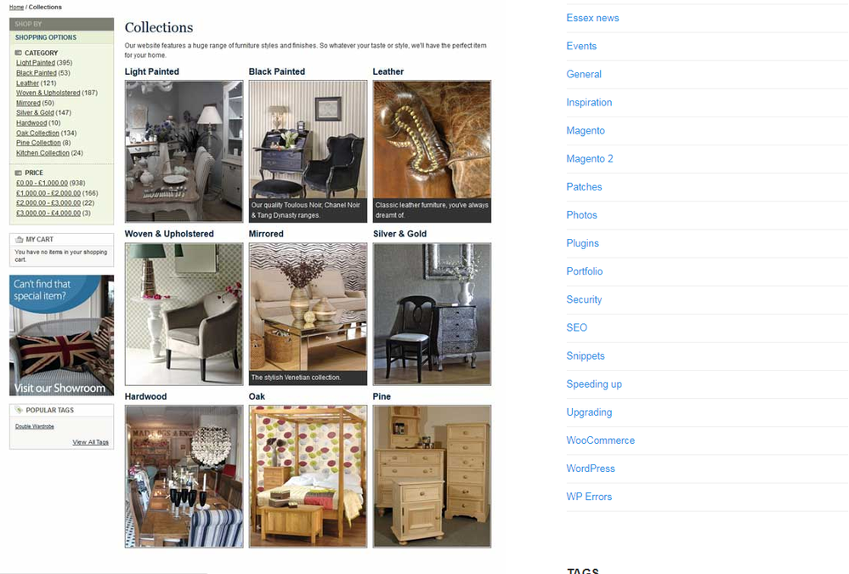The width and height of the screenshot is (849, 574).
Task: Open the Light Painted collection thumbnail
Action: [184, 151]
